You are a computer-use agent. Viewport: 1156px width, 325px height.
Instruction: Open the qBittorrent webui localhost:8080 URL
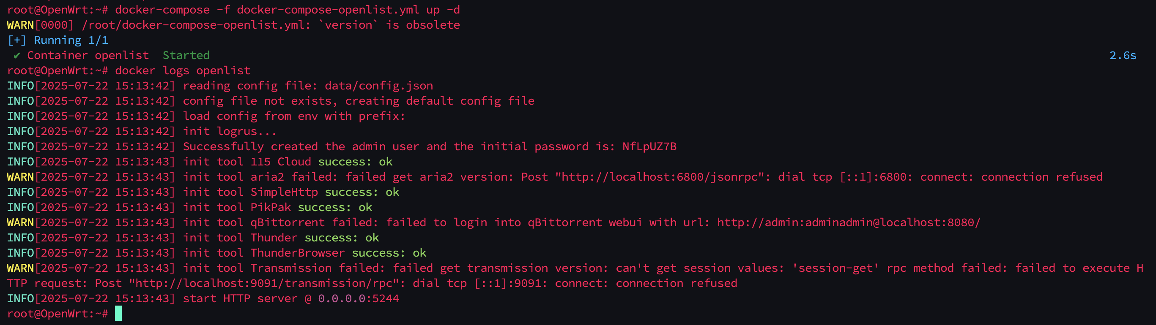click(x=849, y=222)
